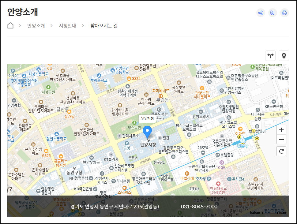
Task: Open the print icon for this page
Action: coord(284,13)
